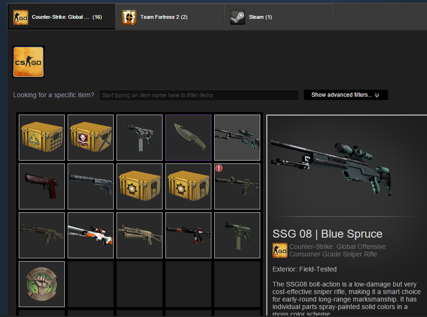Image resolution: width=427 pixels, height=317 pixels.
Task: Select the Gut Knife item
Action: (188, 138)
